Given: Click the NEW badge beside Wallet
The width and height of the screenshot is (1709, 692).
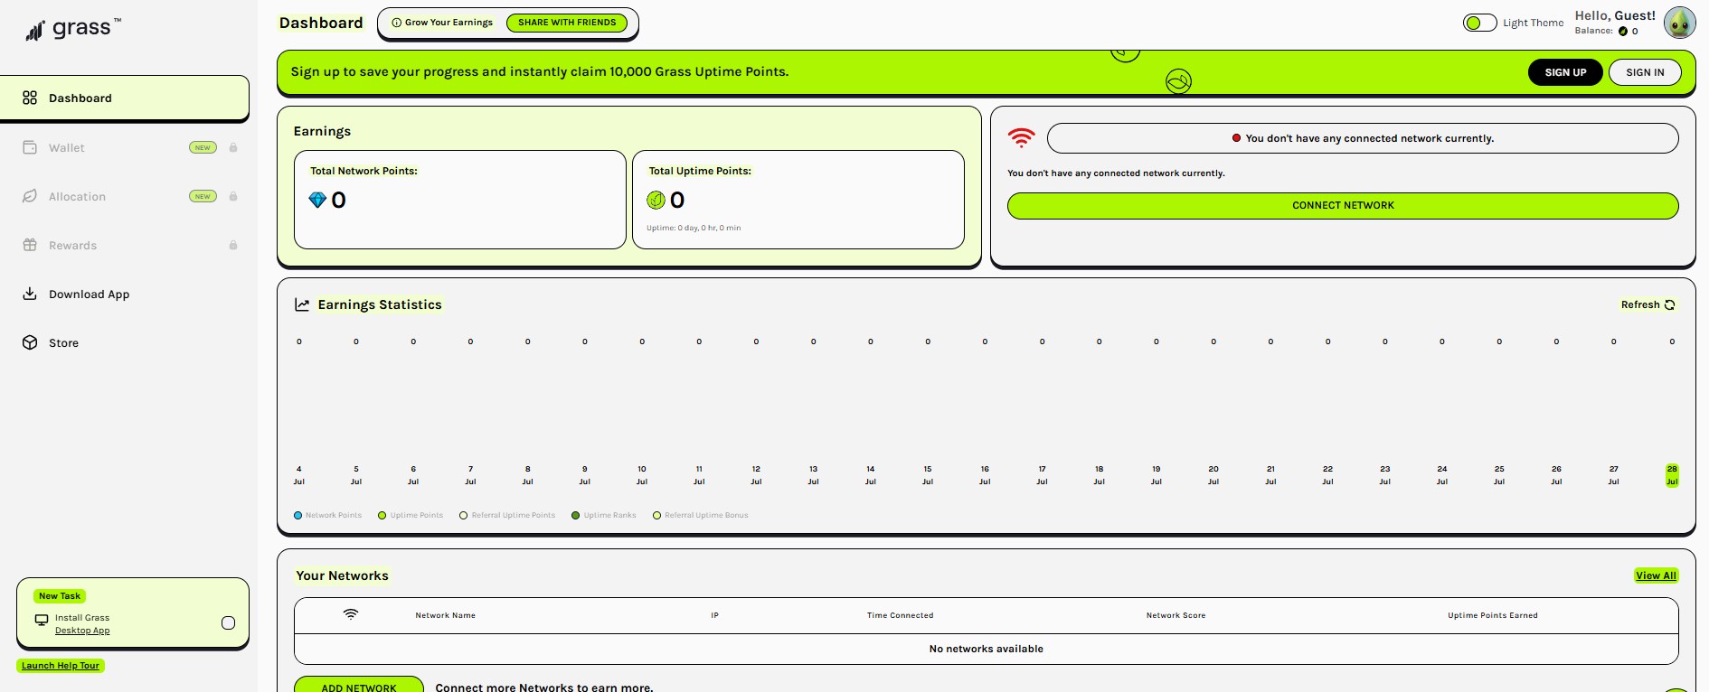Looking at the screenshot, I should point(203,147).
